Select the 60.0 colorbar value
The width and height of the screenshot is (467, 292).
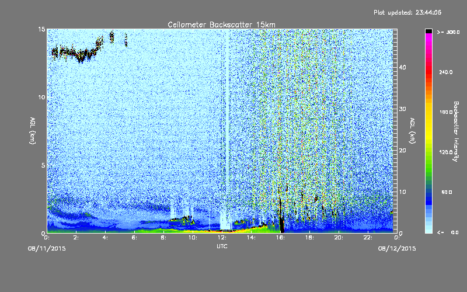coord(447,193)
